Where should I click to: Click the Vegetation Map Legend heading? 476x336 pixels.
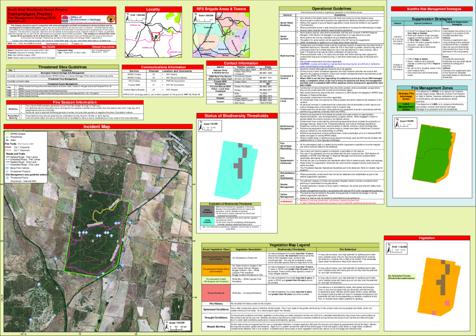pyautogui.click(x=290, y=244)
